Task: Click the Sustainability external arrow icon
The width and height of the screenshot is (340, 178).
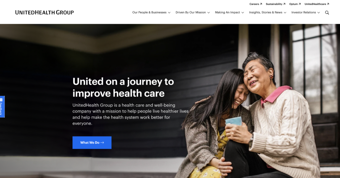Action: tap(284, 4)
